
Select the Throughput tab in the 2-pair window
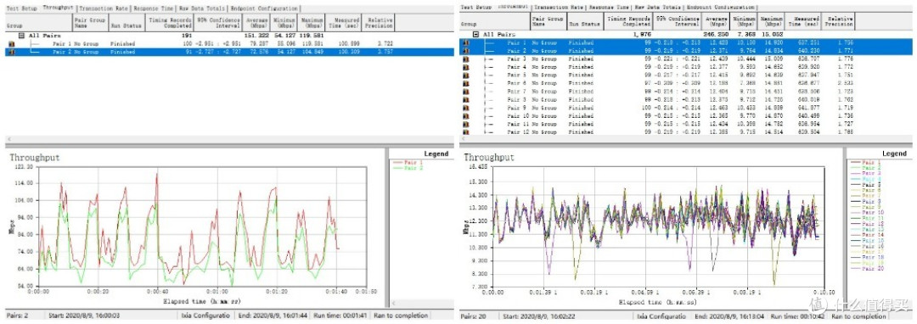57,8
